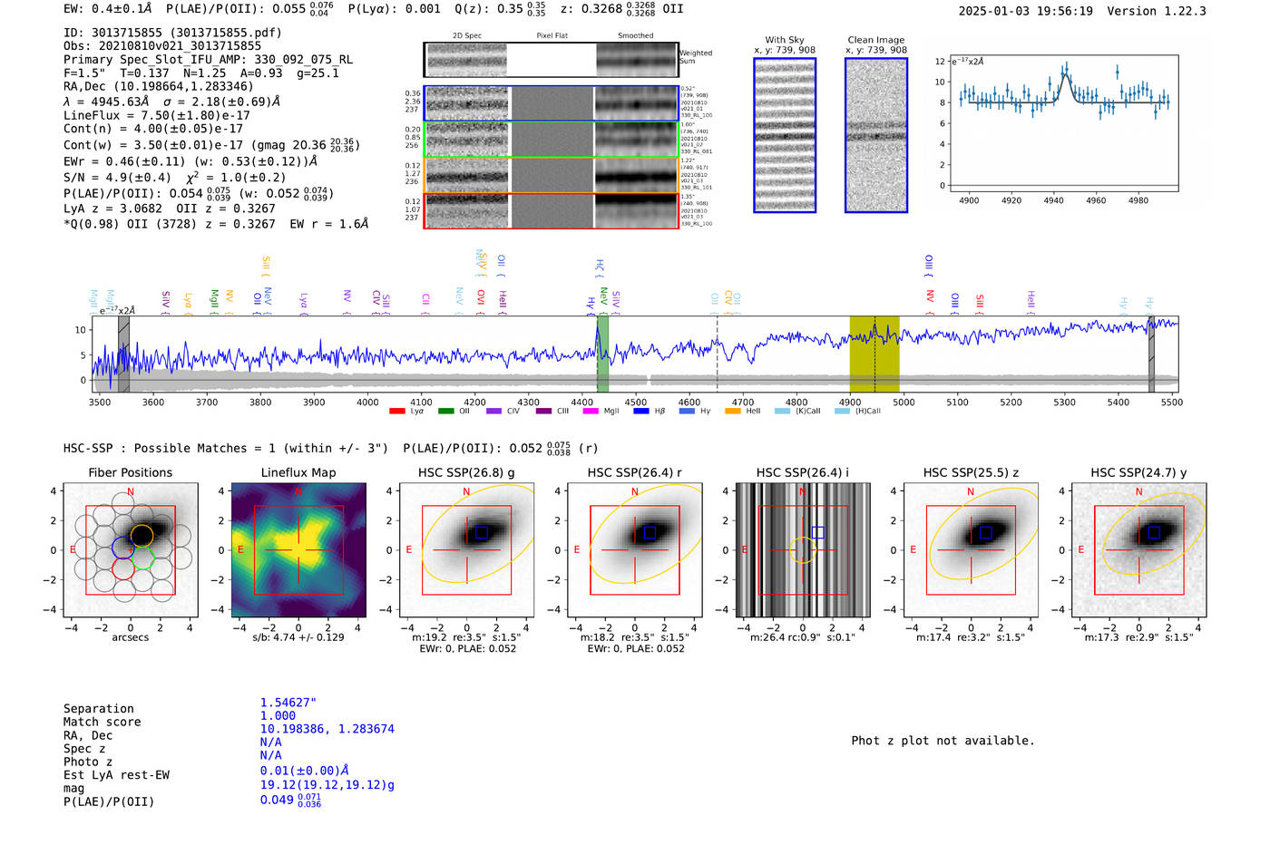The image size is (1270, 864).
Task: Open the HSC SSP(24.7) y cutout
Action: (1139, 550)
